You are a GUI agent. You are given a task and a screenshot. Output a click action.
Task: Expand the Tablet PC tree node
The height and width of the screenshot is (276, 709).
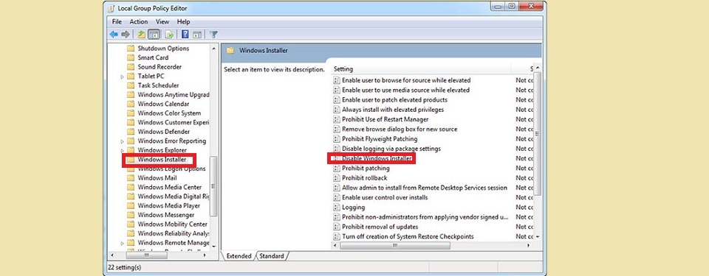[122, 77]
